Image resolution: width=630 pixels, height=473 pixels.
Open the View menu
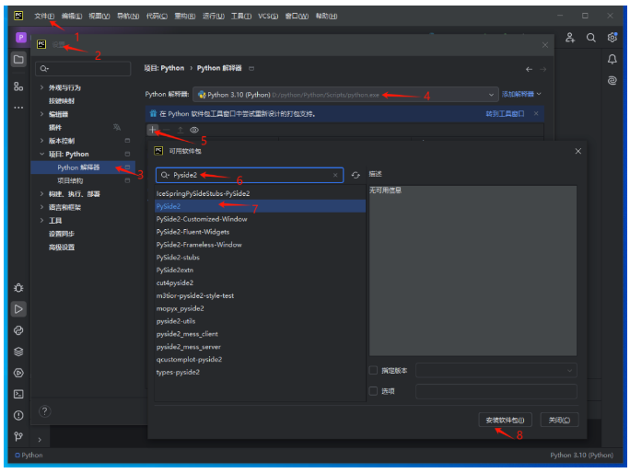(x=99, y=16)
